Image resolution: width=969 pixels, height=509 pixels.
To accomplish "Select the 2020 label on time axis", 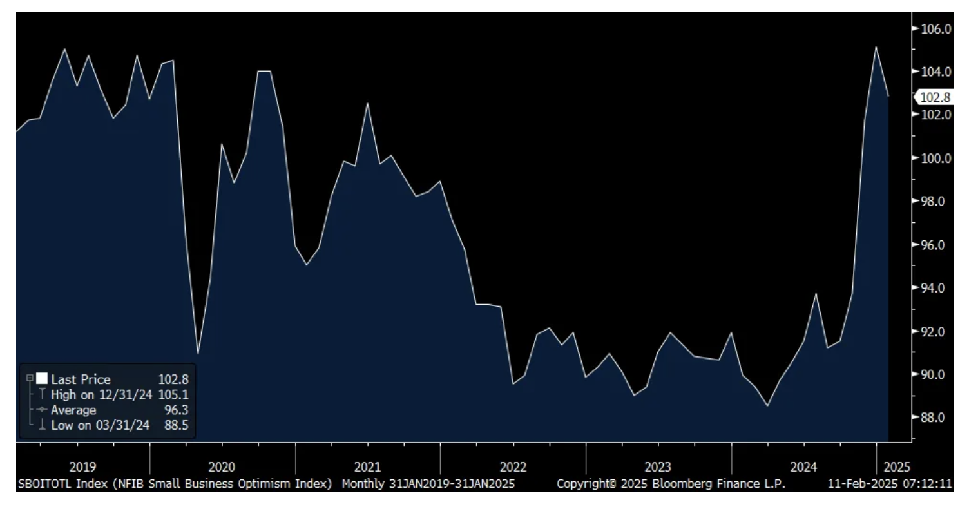I will (x=222, y=467).
